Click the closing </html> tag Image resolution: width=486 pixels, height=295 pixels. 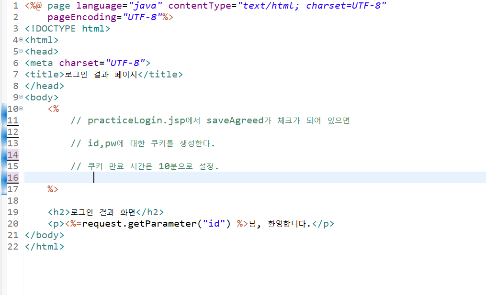point(45,246)
